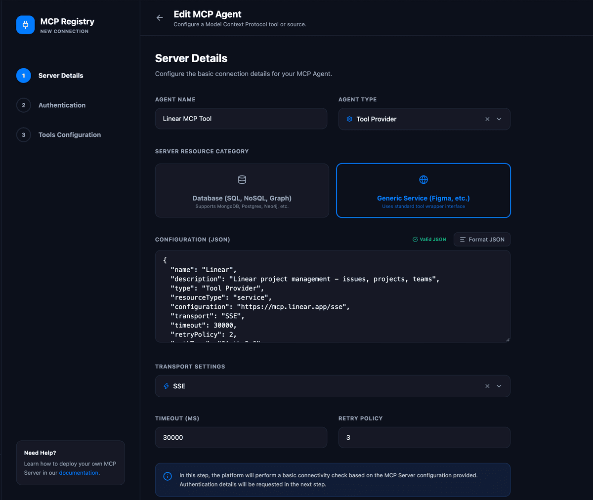Viewport: 593px width, 500px height.
Task: Click the "retryPolicy": 2 JSON line
Action: 204,334
